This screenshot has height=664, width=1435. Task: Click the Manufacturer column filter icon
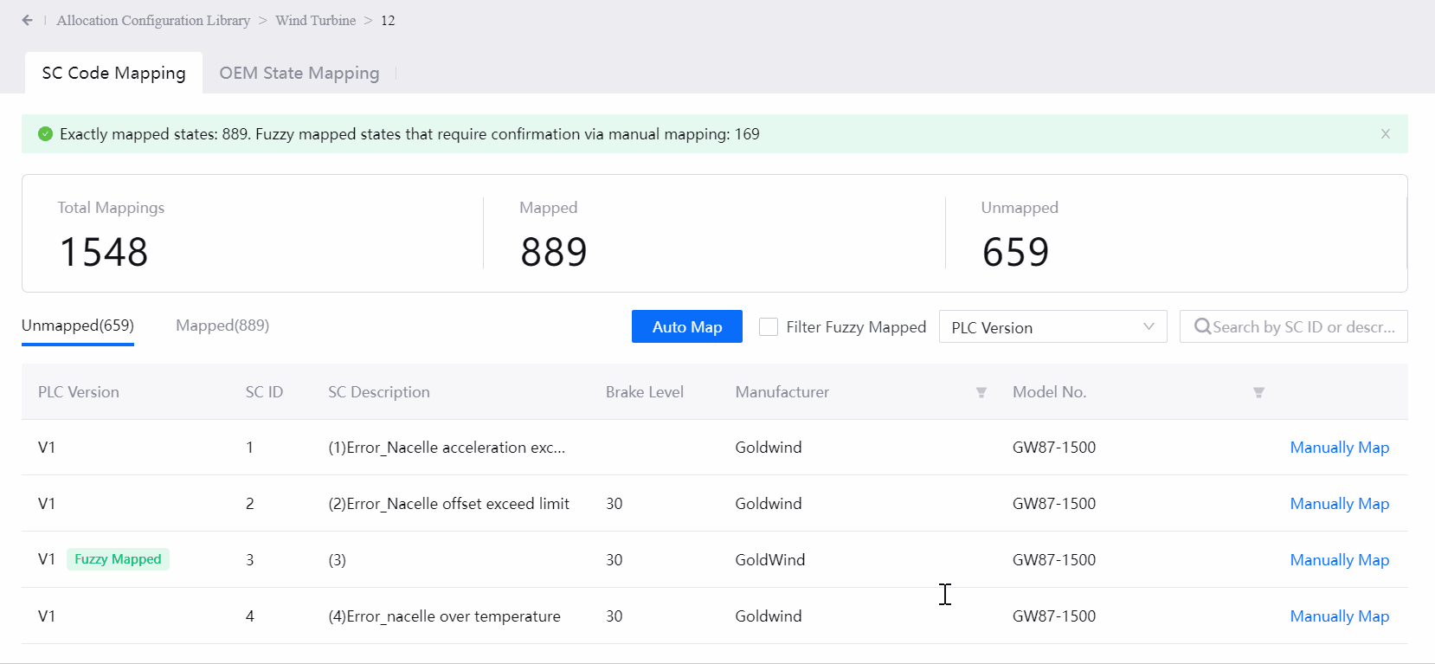[x=981, y=392]
